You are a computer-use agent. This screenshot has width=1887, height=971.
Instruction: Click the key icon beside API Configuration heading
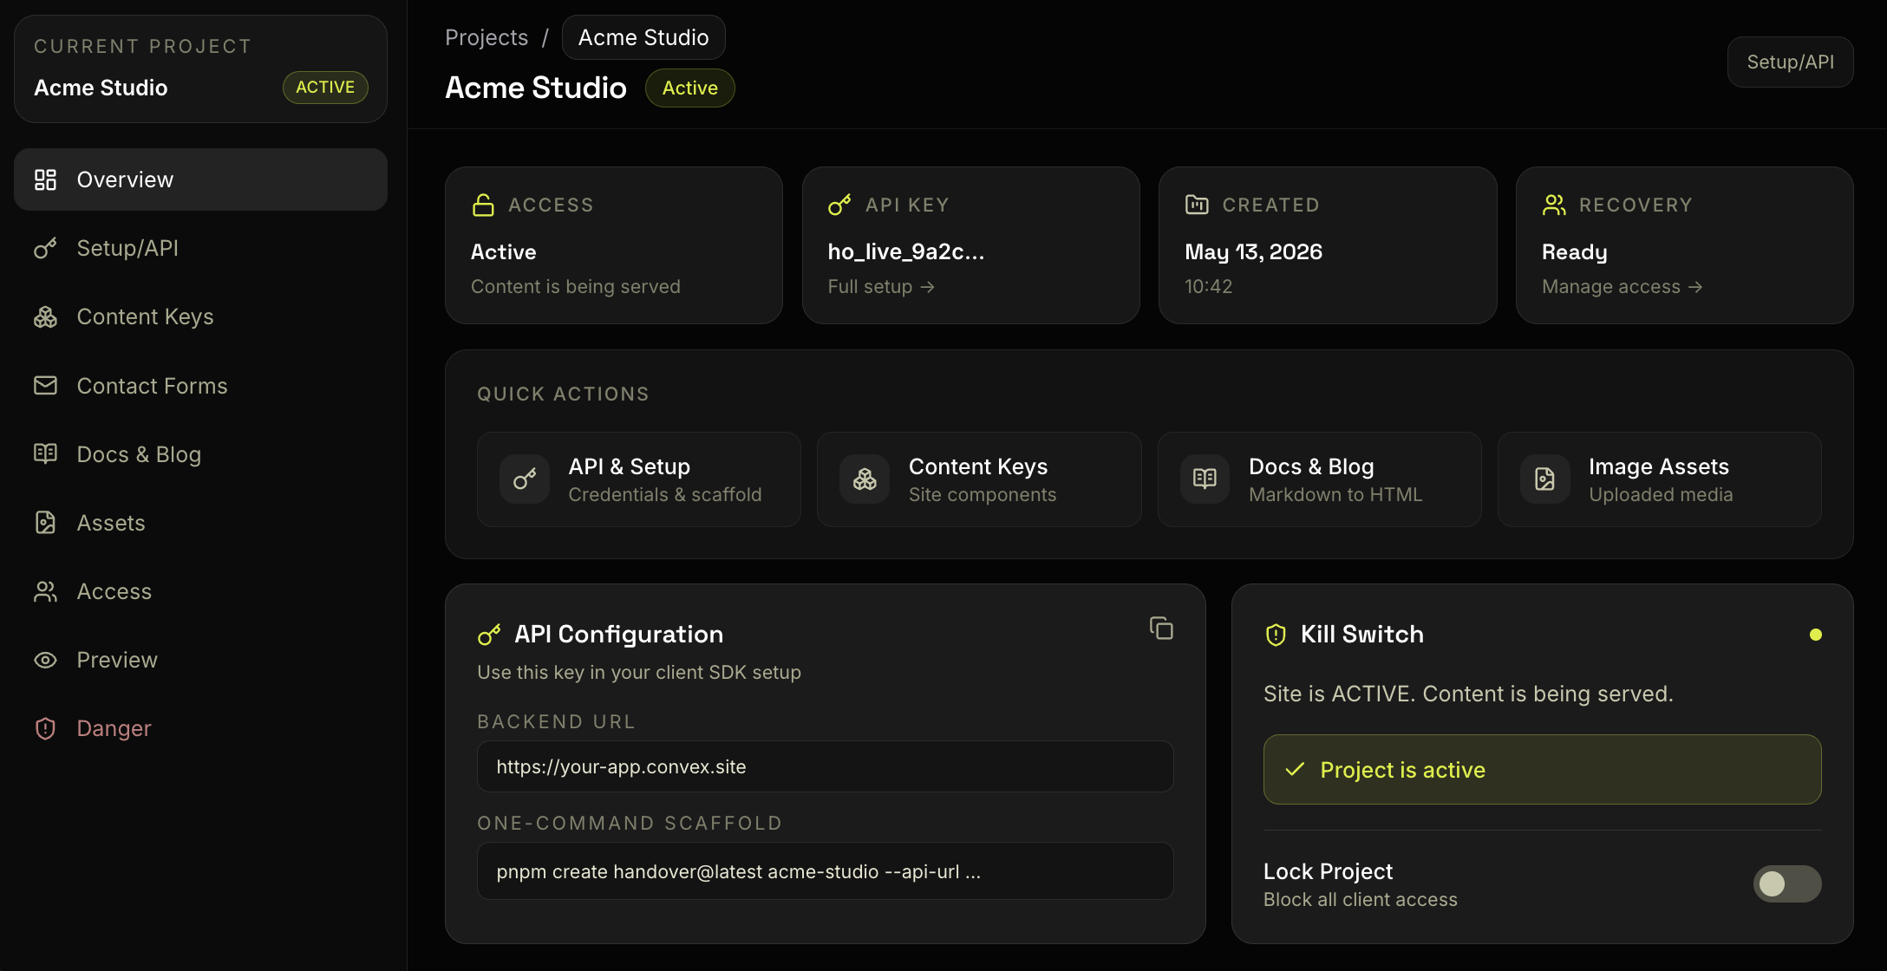click(489, 635)
